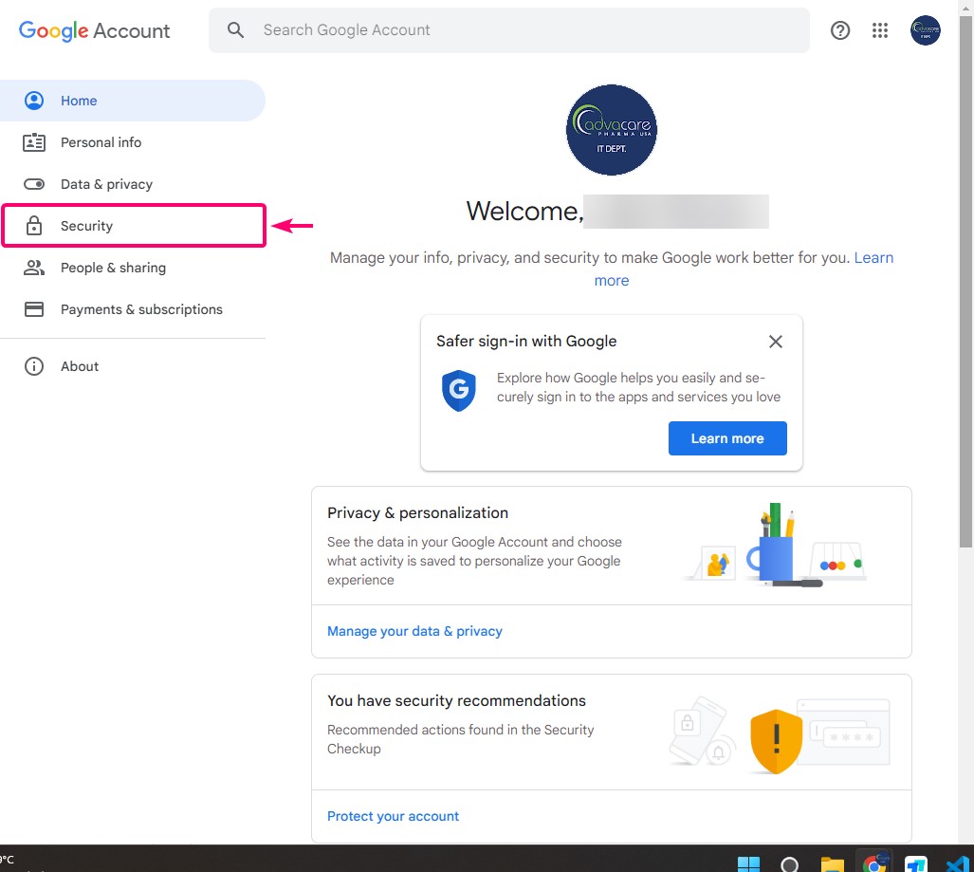This screenshot has width=974, height=872.
Task: Click the large profile picture
Action: (x=611, y=130)
